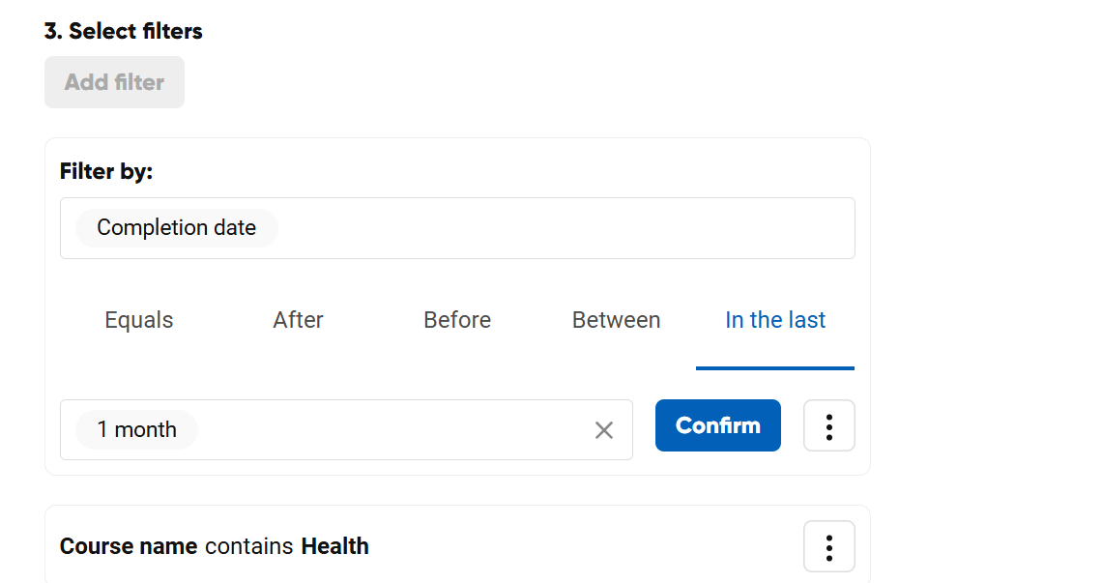Click the Filter by: label

coord(106,172)
